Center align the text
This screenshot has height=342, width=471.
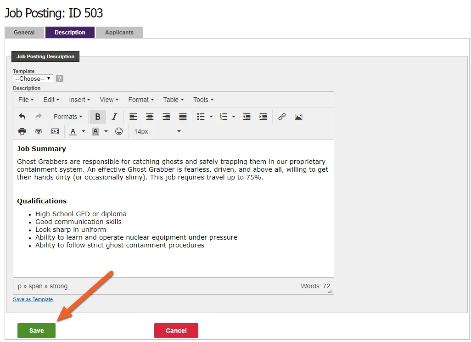click(x=150, y=117)
